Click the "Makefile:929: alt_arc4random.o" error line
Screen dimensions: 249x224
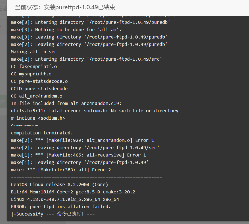[82, 140]
